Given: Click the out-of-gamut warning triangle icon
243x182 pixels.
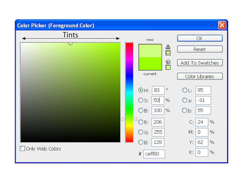Looking at the screenshot, I should tap(168, 47).
